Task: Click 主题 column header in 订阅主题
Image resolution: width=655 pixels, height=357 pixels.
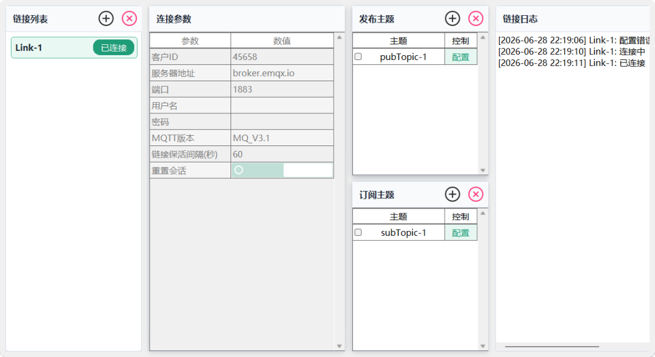Action: click(x=398, y=217)
